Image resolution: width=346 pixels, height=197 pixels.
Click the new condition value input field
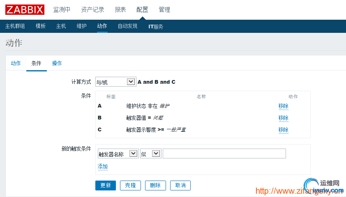tap(224, 153)
